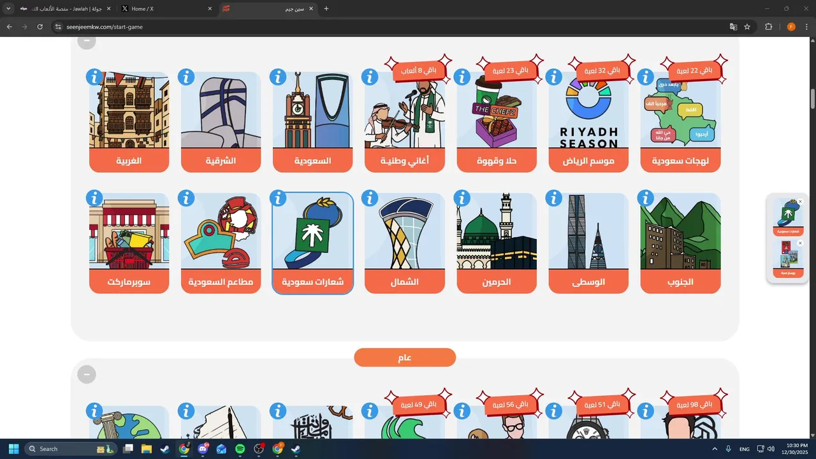Switch to the Home / X tab
This screenshot has width=816, height=459.
click(x=166, y=9)
